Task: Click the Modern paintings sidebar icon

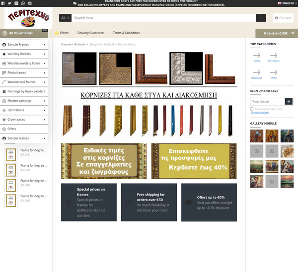Action: [x=4, y=101]
